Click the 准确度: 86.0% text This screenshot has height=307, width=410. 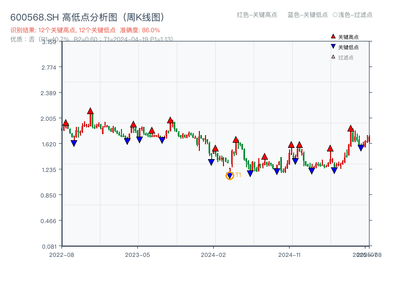tap(140, 30)
